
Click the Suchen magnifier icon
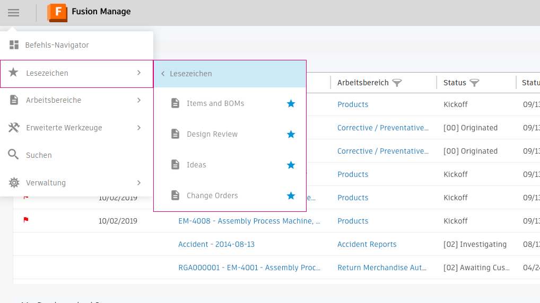(x=14, y=155)
